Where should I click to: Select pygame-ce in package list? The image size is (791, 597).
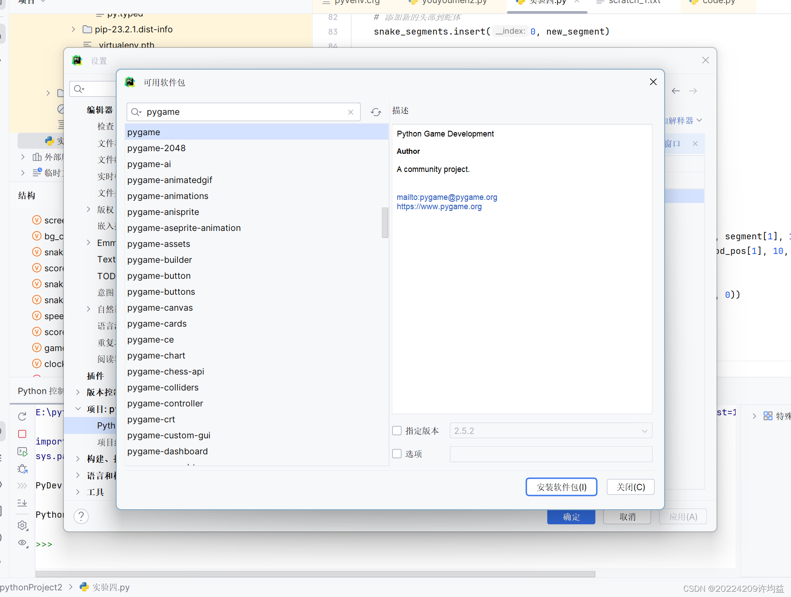[x=257, y=339]
